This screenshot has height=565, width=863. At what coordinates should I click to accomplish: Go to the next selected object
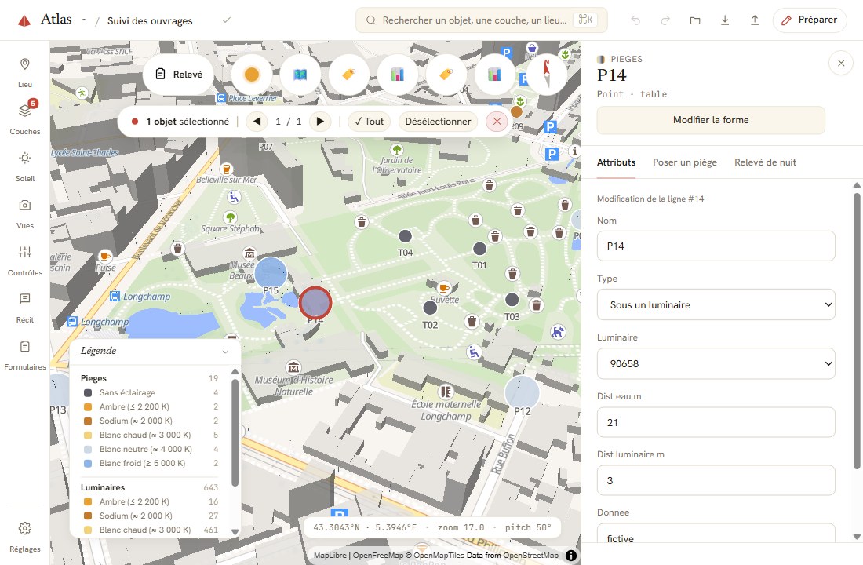pyautogui.click(x=320, y=121)
